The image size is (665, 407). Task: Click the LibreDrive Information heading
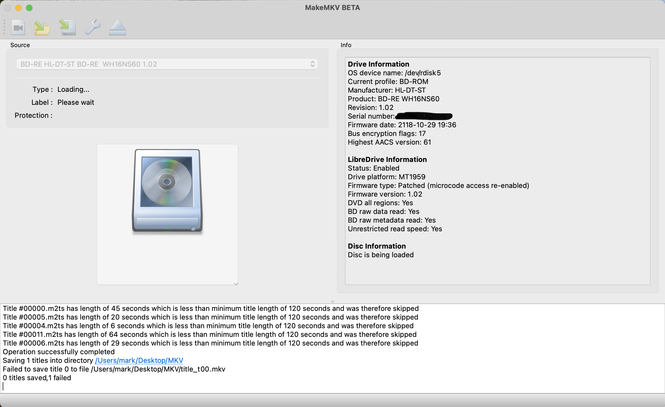pyautogui.click(x=387, y=159)
